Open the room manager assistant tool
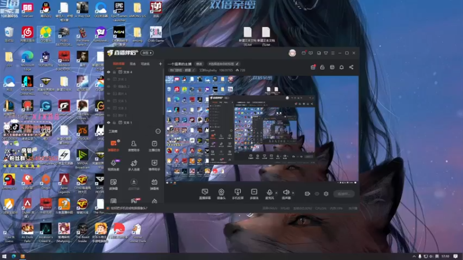The width and height of the screenshot is (463, 260). (x=134, y=146)
